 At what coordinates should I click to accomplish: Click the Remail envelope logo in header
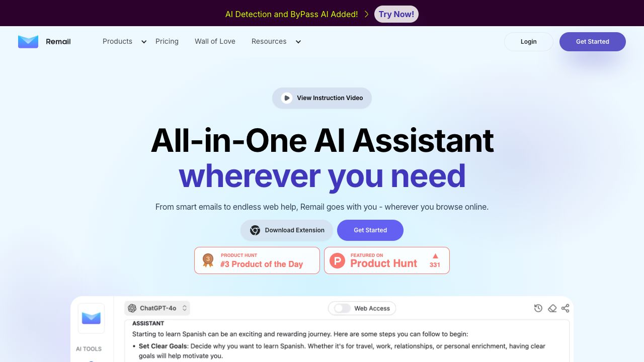[28, 42]
